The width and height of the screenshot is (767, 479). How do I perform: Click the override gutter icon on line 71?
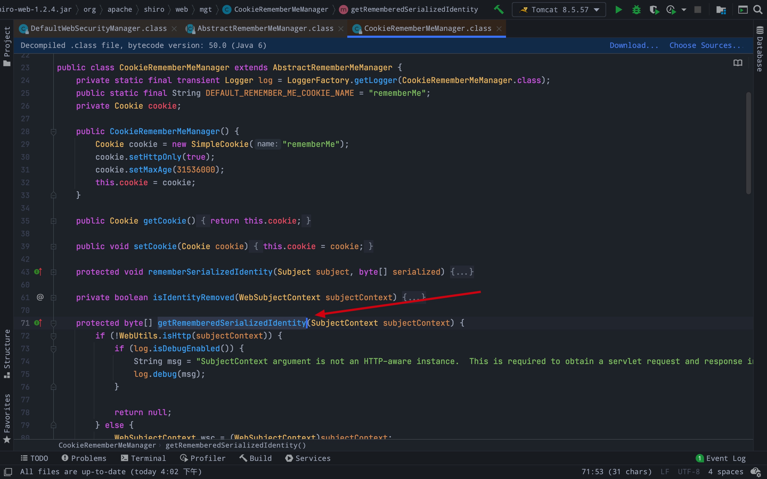click(38, 323)
